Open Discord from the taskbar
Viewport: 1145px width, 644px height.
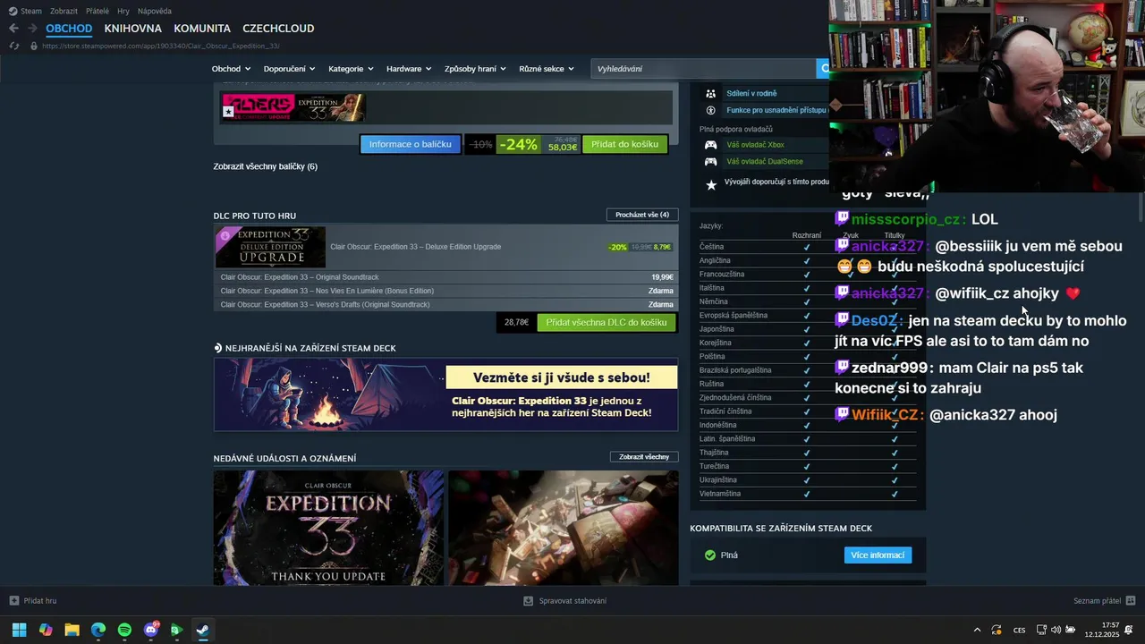pyautogui.click(x=151, y=630)
